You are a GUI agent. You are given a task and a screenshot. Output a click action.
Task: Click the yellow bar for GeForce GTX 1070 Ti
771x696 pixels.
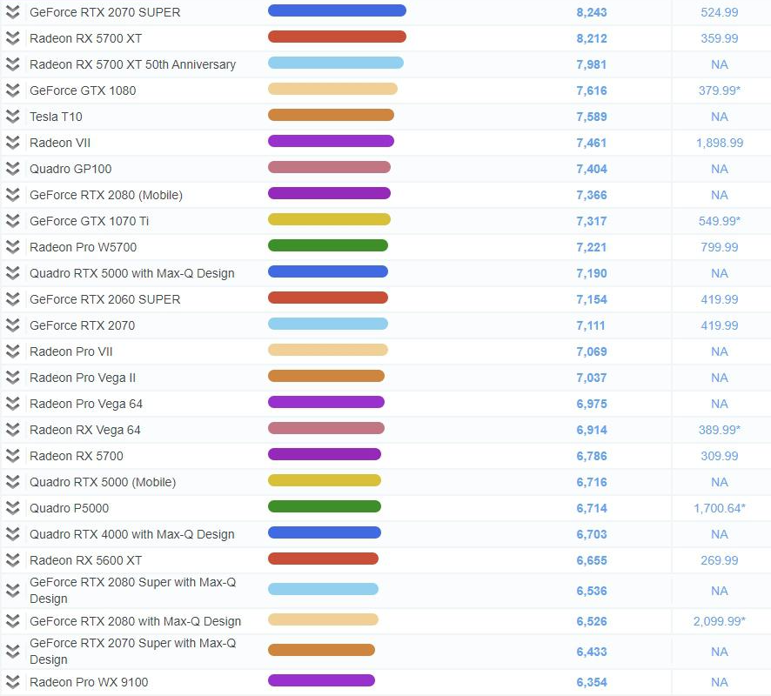pyautogui.click(x=329, y=219)
